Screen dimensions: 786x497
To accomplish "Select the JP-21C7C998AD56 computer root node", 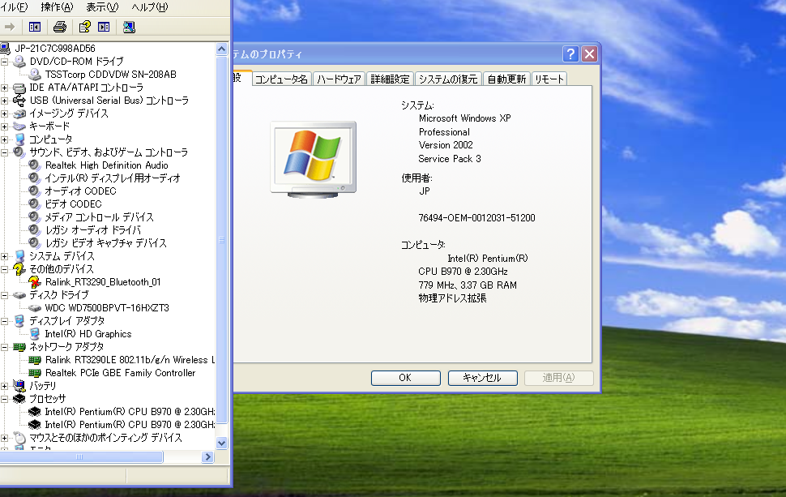I will click(54, 49).
